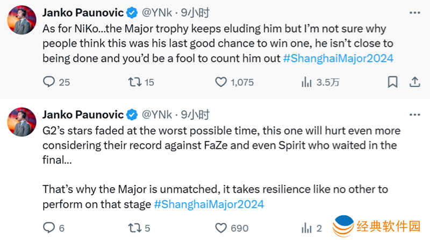Retweet the G2's stars faded tweet
This screenshot has height=240, width=430.
coord(134,228)
